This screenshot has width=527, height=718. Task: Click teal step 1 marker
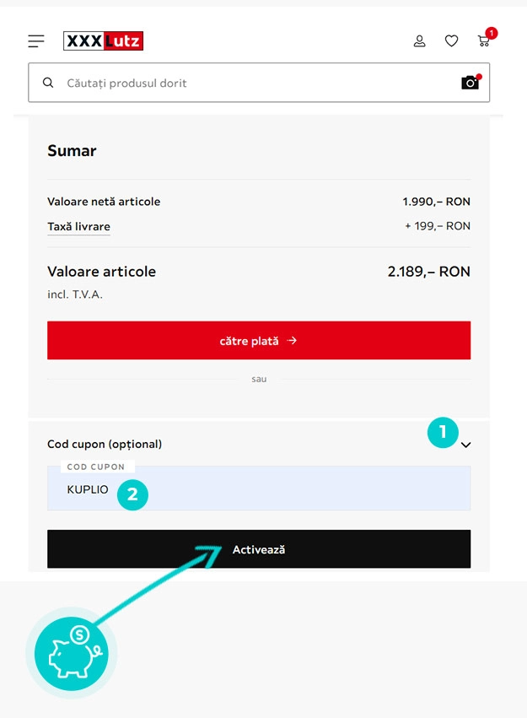443,432
